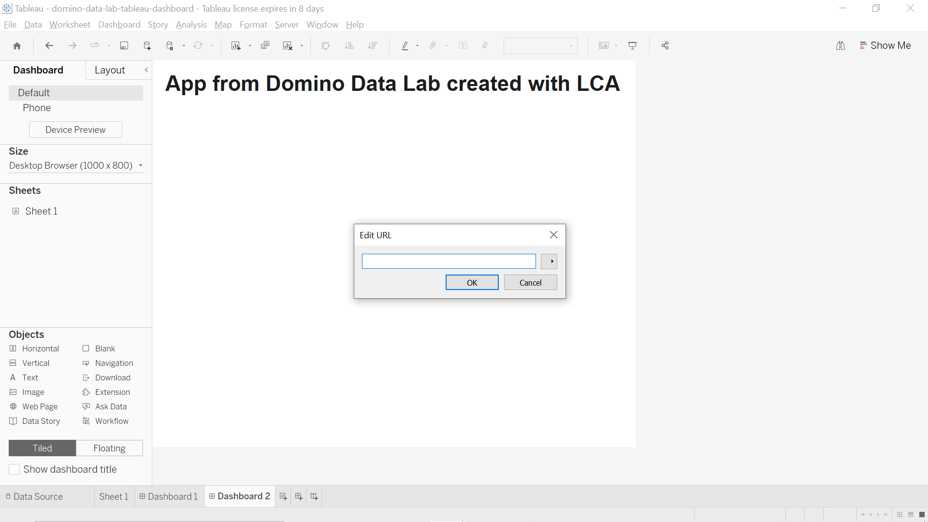The image size is (928, 522).
Task: Expand the Clear sheet dropdown arrow
Action: point(302,46)
